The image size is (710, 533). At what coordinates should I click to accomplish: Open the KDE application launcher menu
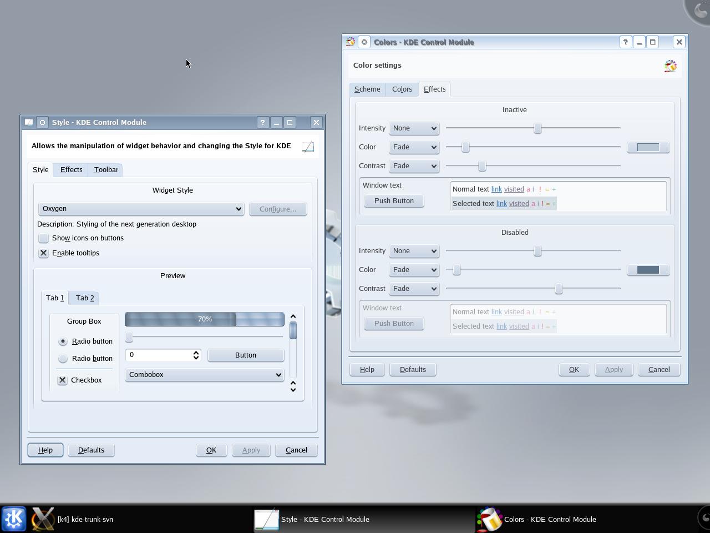tap(13, 519)
